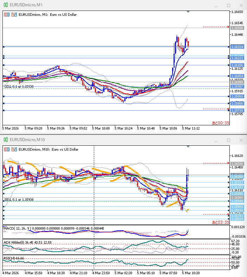Close the EURUSDmicro,M10 chart window
247x277 pixels.
[240, 140]
